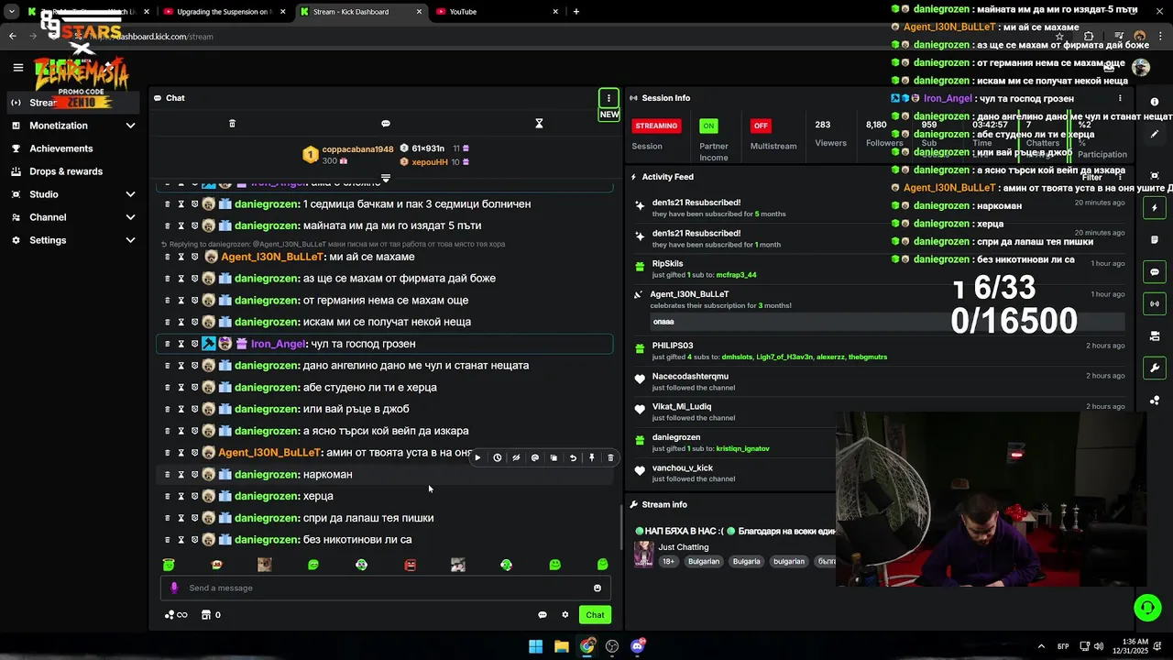Toggle hide-message eye icon in hover toolbar
This screenshot has width=1173, height=660.
pos(516,457)
